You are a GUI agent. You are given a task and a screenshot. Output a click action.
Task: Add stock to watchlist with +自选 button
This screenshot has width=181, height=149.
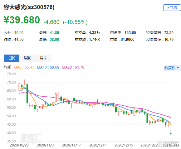[172, 8]
